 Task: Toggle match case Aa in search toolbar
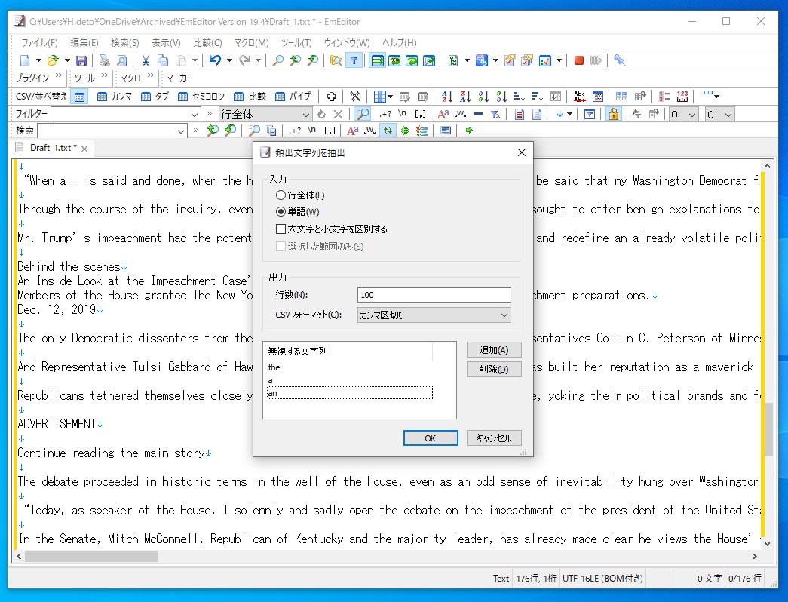point(352,131)
